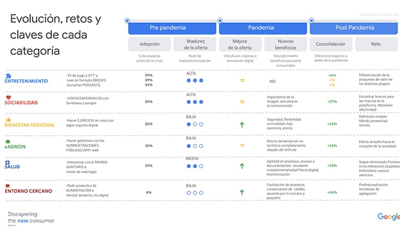
Task: Click the Discovering the new consumer logo
Action: click(x=31, y=218)
